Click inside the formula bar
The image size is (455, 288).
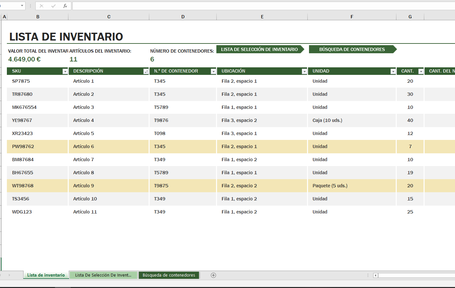(164, 6)
